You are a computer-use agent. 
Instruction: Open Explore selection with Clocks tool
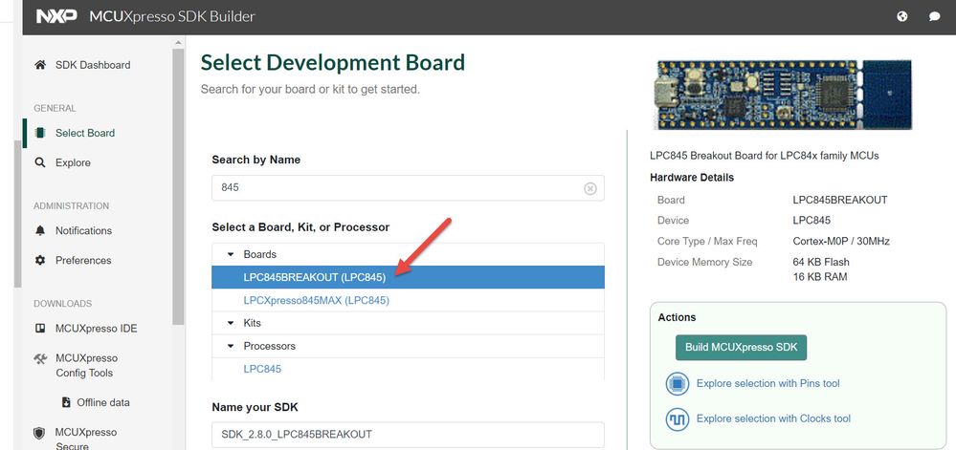click(773, 418)
